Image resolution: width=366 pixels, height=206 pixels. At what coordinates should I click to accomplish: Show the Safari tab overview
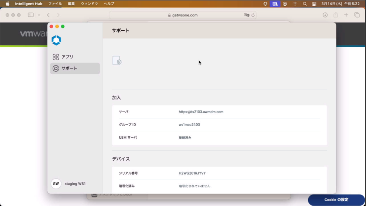click(357, 15)
